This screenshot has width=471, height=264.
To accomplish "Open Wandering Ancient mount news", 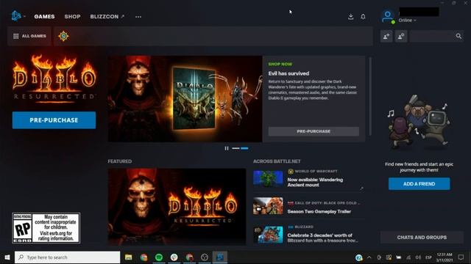I will point(315,183).
